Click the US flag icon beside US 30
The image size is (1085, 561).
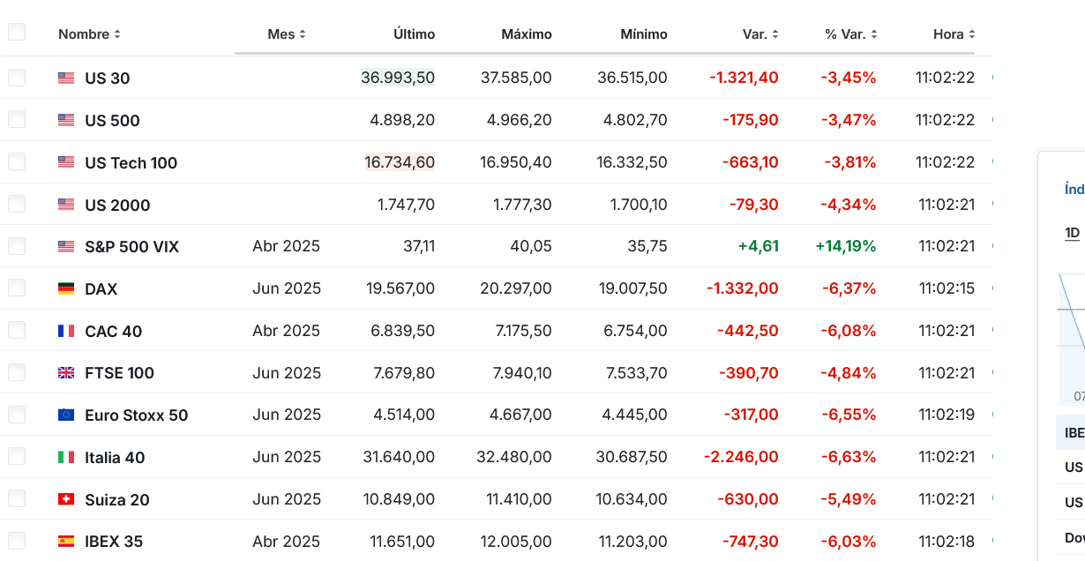(66, 78)
